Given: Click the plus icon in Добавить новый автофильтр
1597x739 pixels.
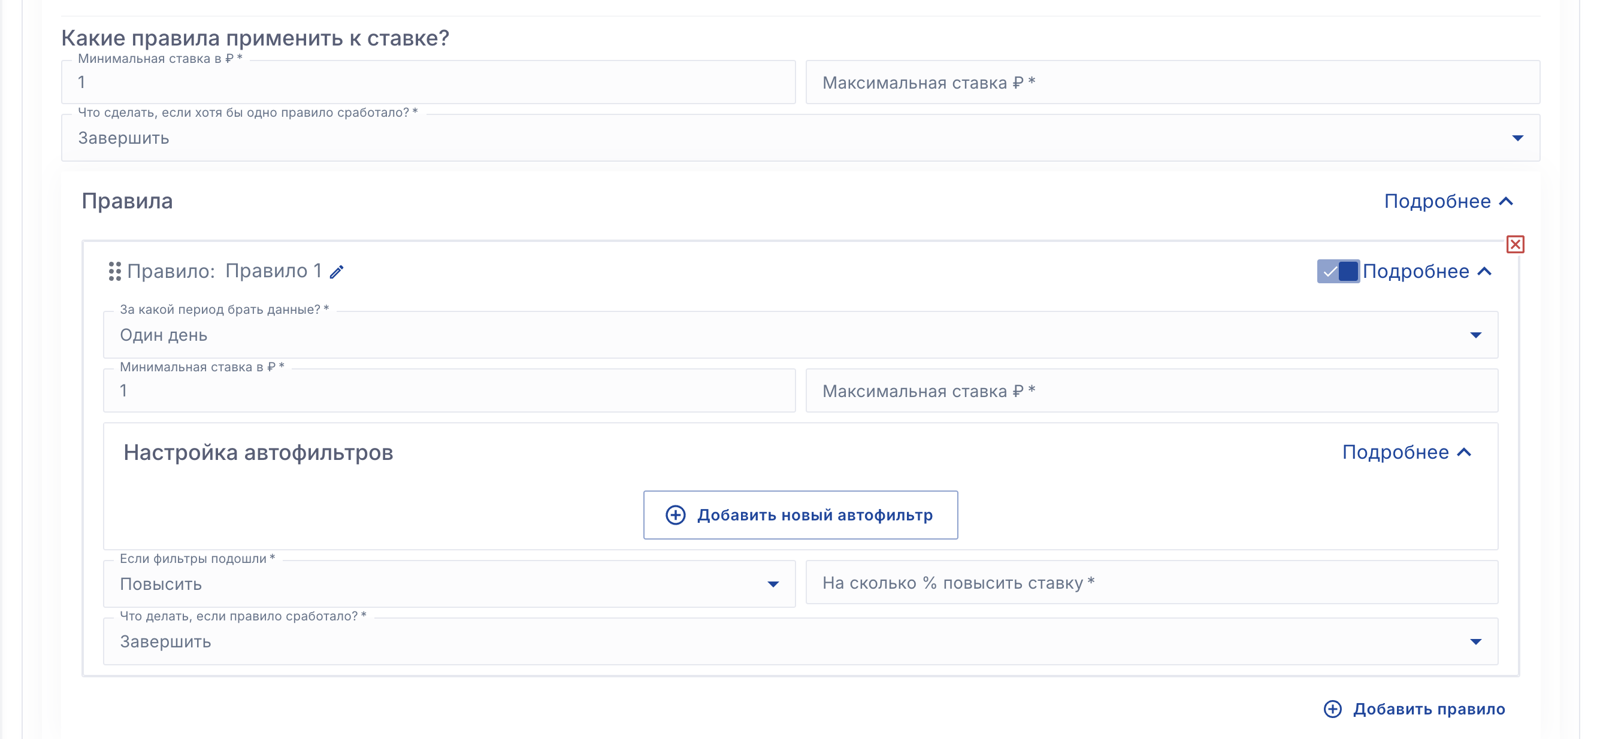Looking at the screenshot, I should click(x=675, y=514).
